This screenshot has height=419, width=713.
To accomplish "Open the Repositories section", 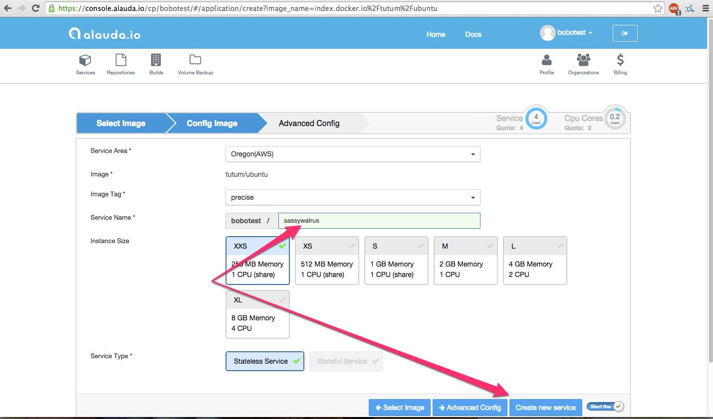I will click(x=121, y=65).
